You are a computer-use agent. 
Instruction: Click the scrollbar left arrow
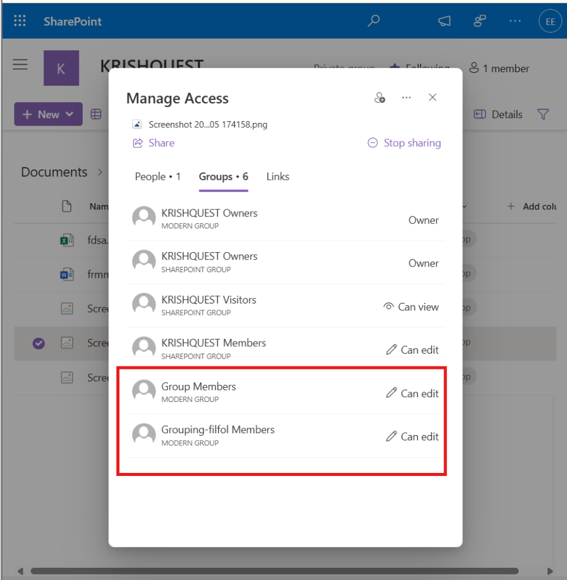20,571
